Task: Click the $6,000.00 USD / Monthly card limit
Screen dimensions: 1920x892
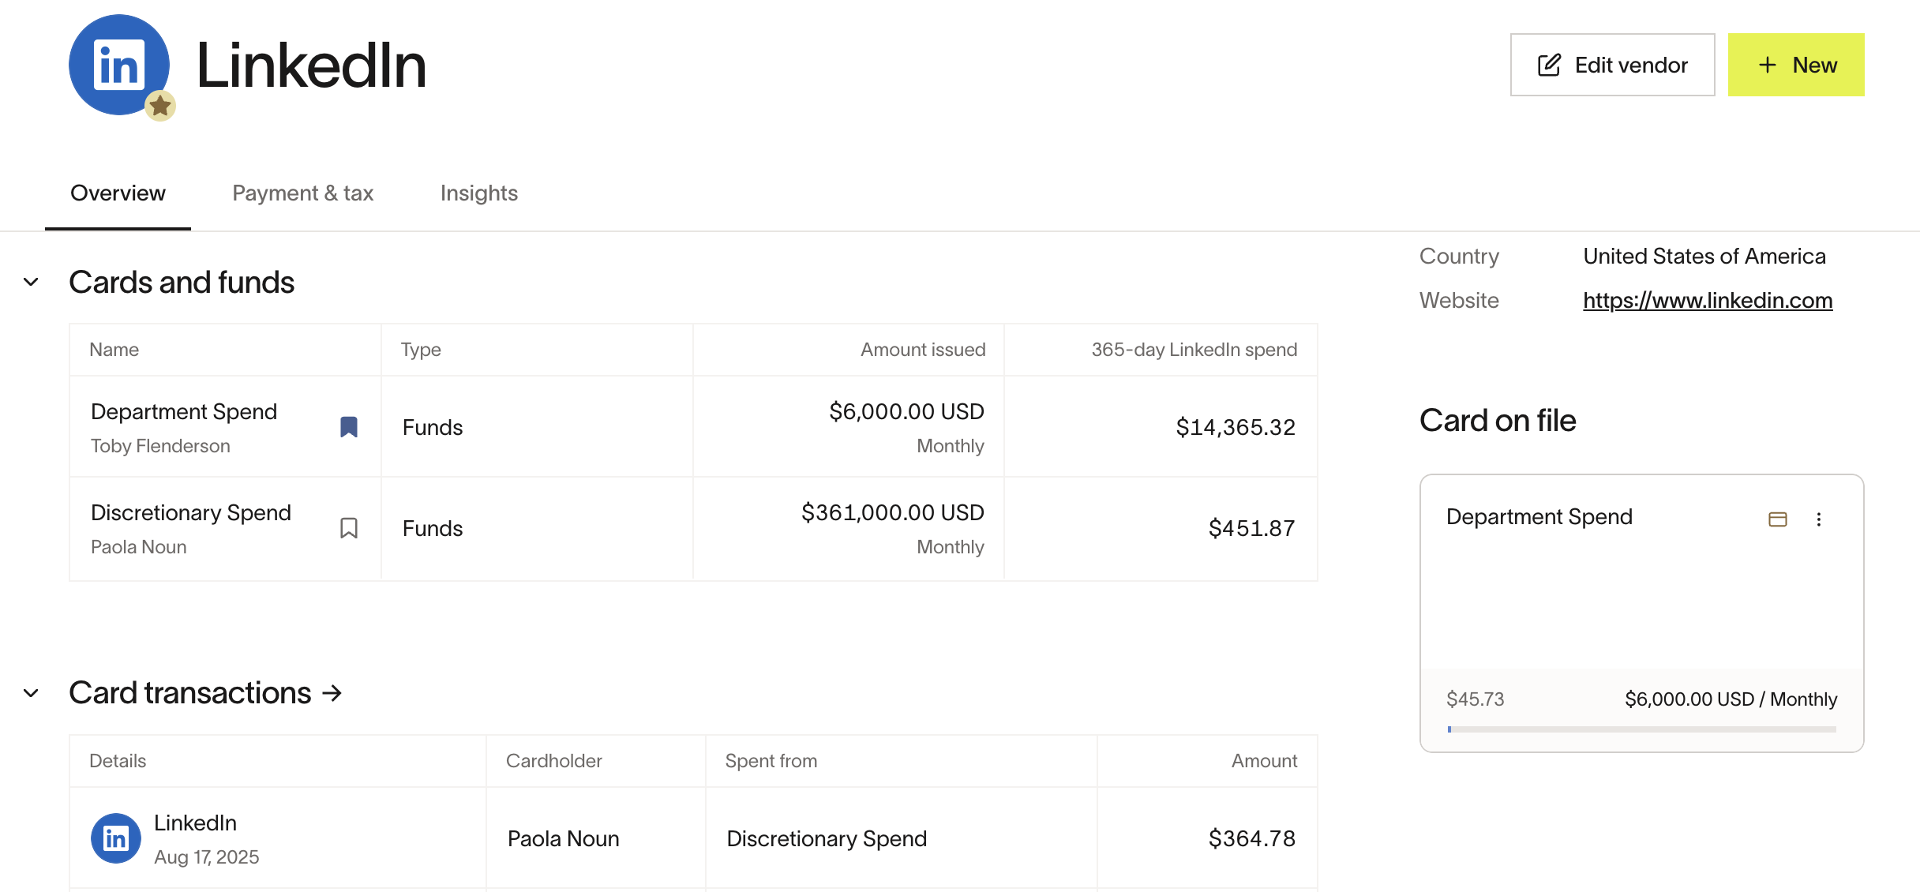Action: point(1731,699)
